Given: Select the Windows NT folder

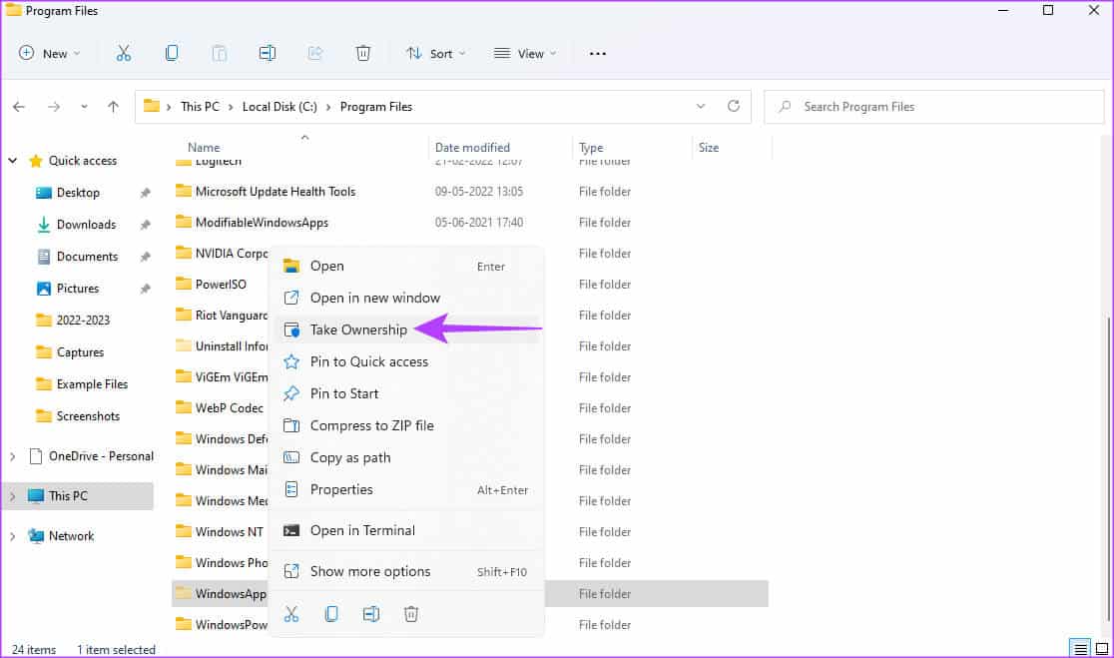Looking at the screenshot, I should (x=229, y=531).
